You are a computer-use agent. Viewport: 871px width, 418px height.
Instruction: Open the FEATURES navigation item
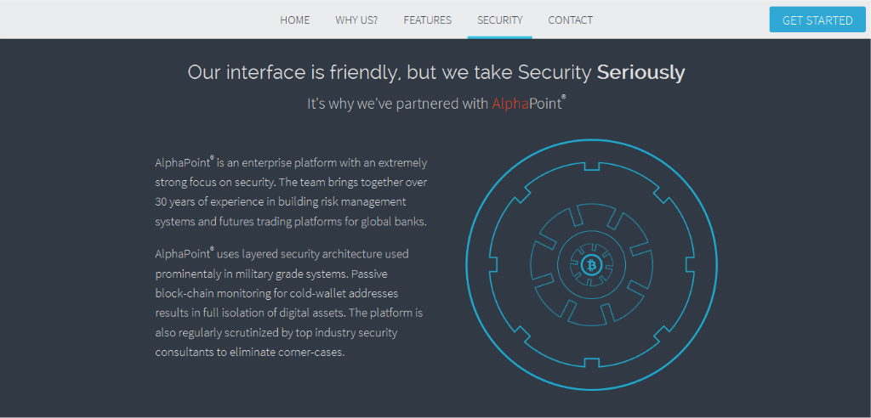tap(428, 20)
